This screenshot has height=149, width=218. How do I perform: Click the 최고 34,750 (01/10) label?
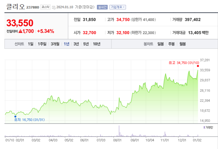[x=184, y=63]
